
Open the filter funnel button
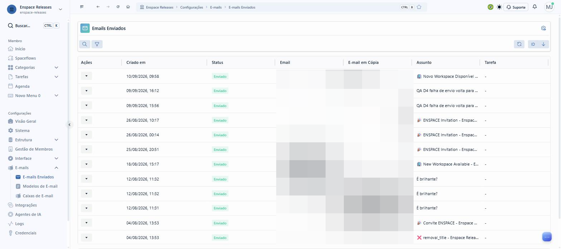click(97, 44)
